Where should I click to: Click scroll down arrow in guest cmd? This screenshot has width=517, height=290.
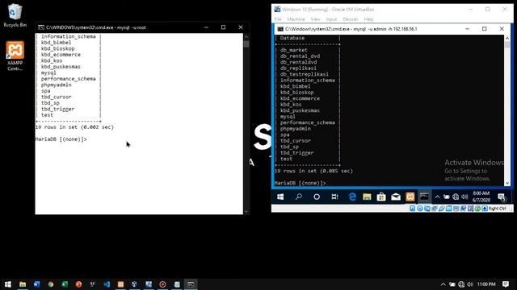click(507, 183)
